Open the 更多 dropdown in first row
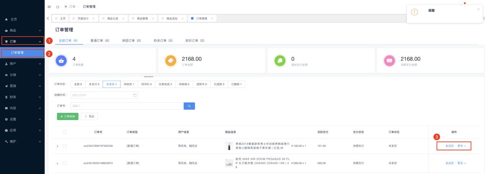 (x=462, y=146)
